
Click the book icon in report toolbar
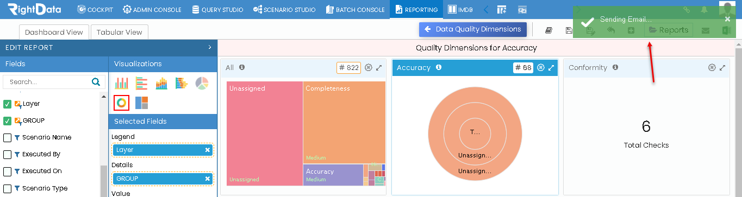(548, 30)
